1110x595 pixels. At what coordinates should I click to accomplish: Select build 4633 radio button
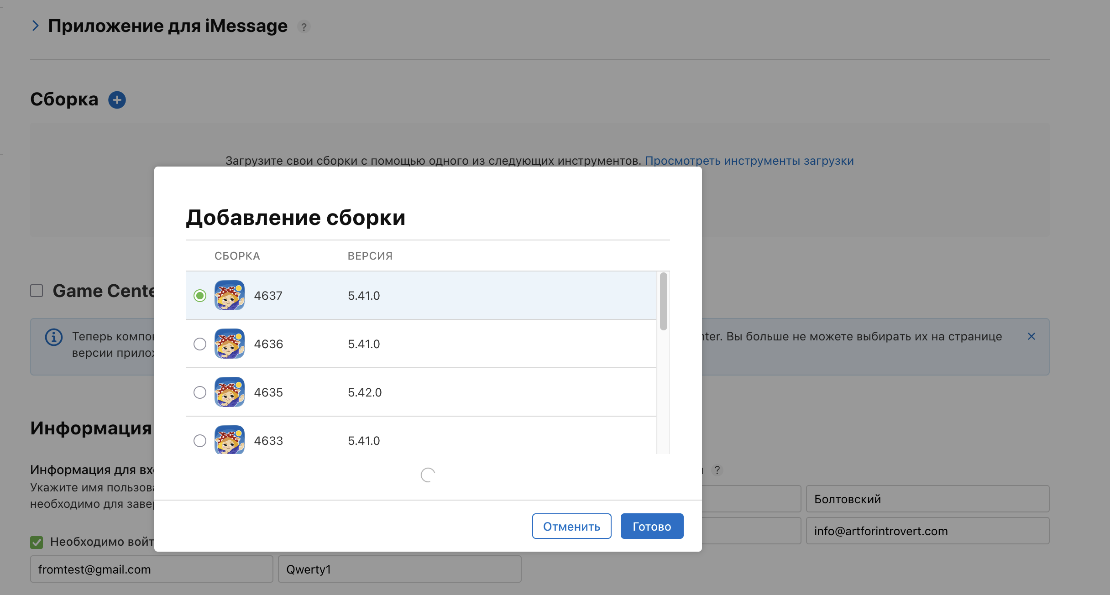(200, 440)
